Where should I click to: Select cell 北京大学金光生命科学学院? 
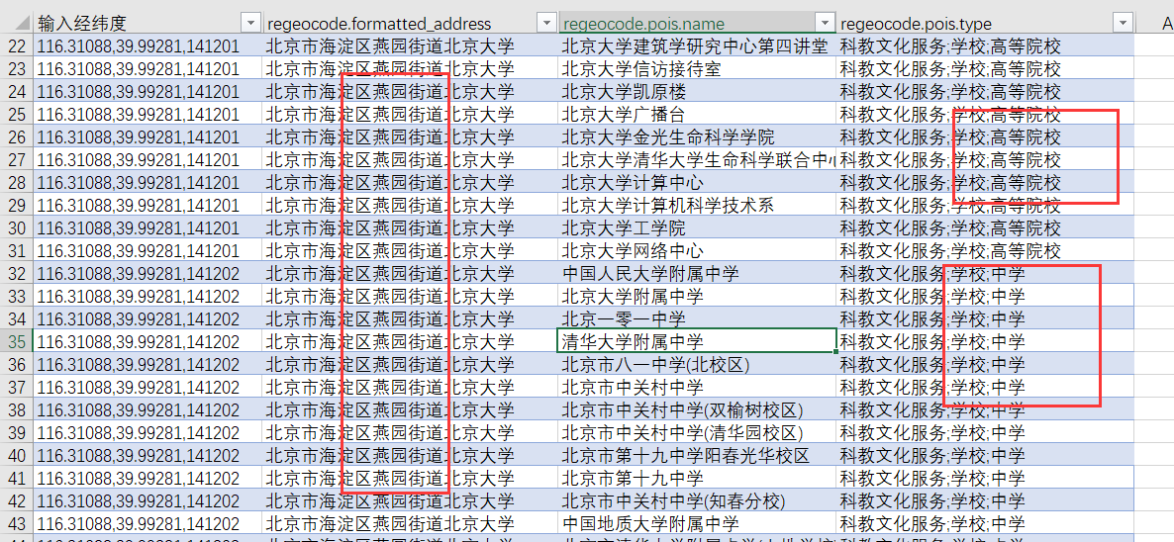pyautogui.click(x=698, y=136)
